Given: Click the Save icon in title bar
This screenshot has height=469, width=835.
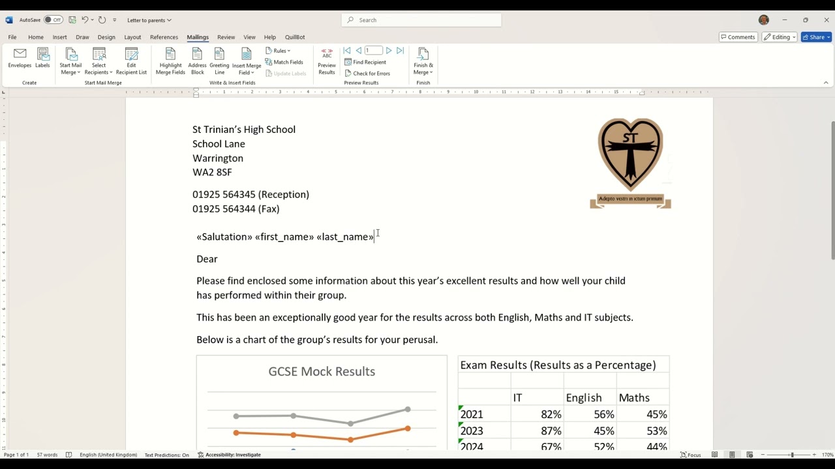Looking at the screenshot, I should tap(72, 20).
